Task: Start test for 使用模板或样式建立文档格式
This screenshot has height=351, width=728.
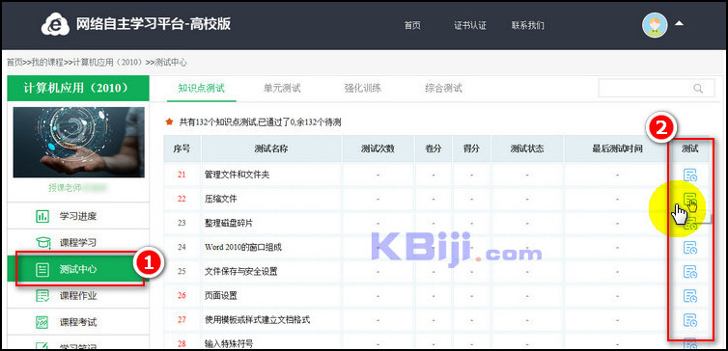Action: point(690,320)
